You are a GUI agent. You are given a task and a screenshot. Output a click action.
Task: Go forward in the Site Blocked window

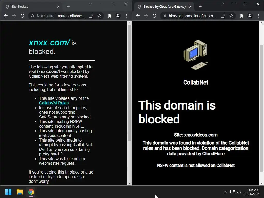coord(14,16)
